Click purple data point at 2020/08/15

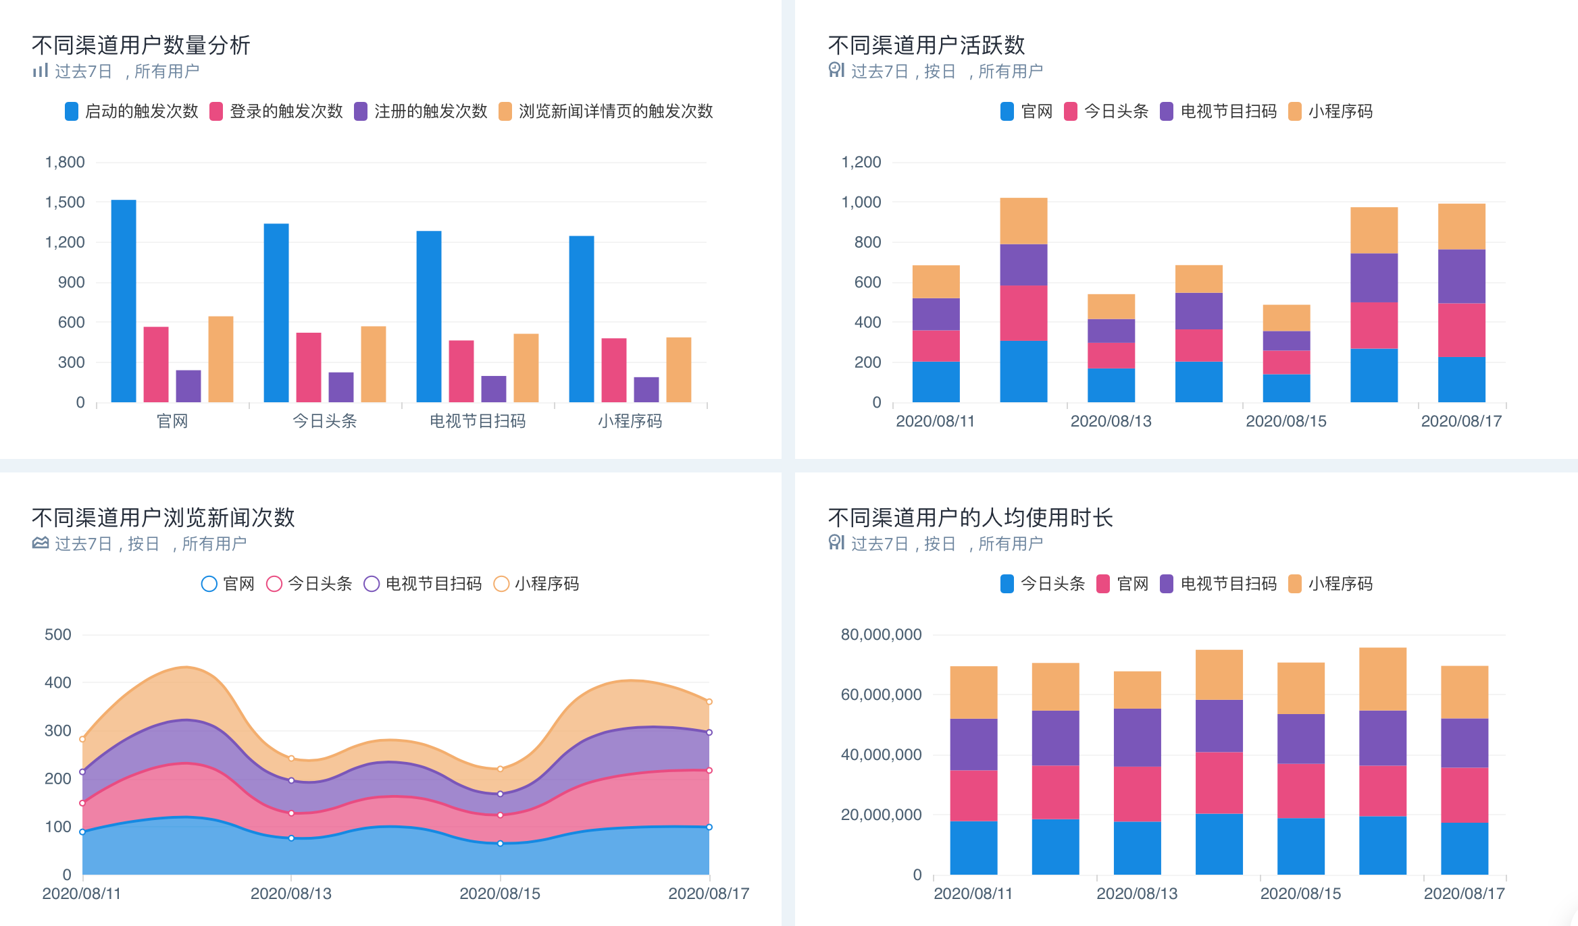[501, 794]
